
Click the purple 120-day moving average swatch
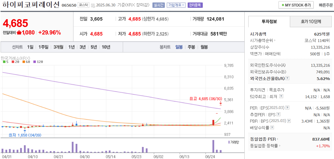click(x=35, y=62)
